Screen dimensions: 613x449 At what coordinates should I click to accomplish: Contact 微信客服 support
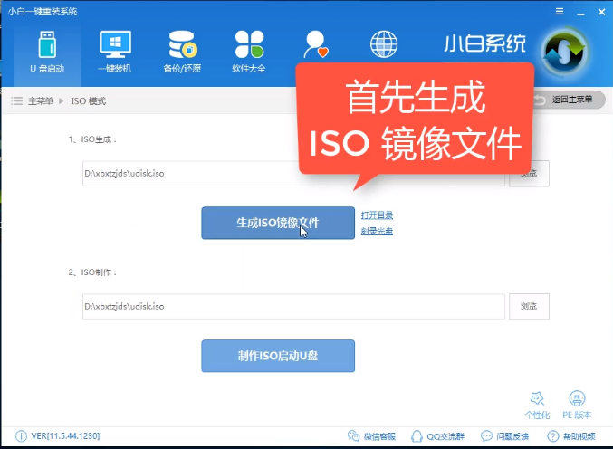coord(371,436)
